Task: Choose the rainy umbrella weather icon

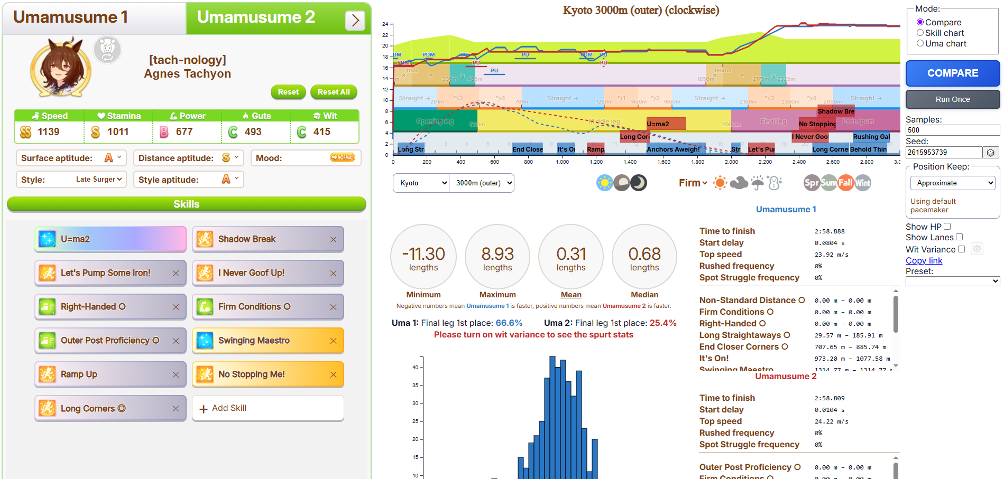Action: click(758, 183)
